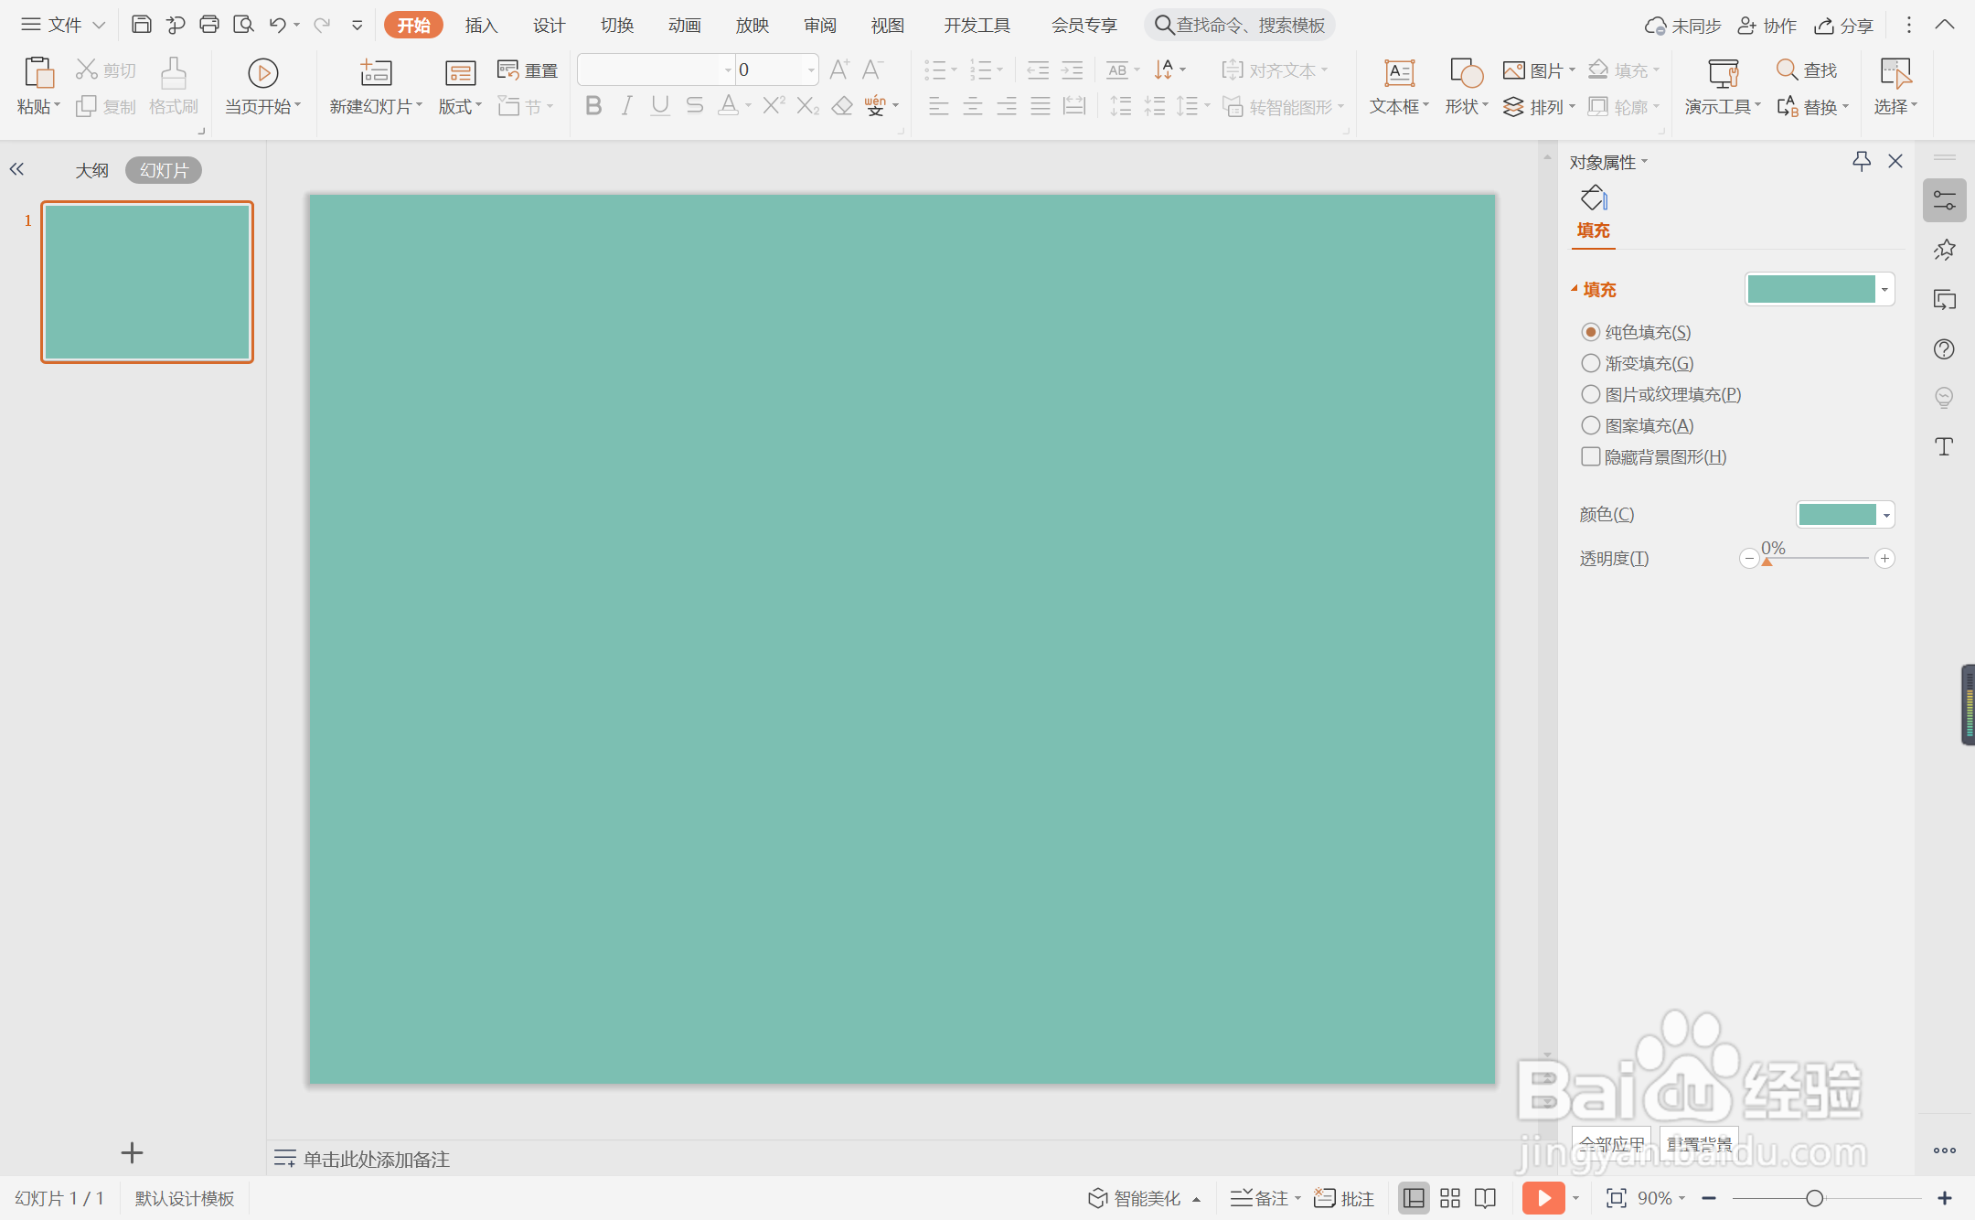This screenshot has height=1220, width=1975.
Task: Pin the Object Properties pane
Action: (x=1862, y=162)
